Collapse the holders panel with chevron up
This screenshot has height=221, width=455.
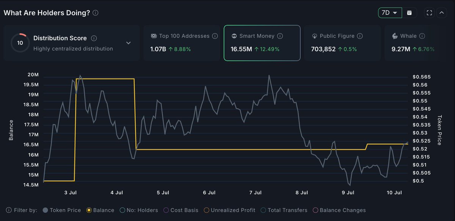(x=441, y=12)
